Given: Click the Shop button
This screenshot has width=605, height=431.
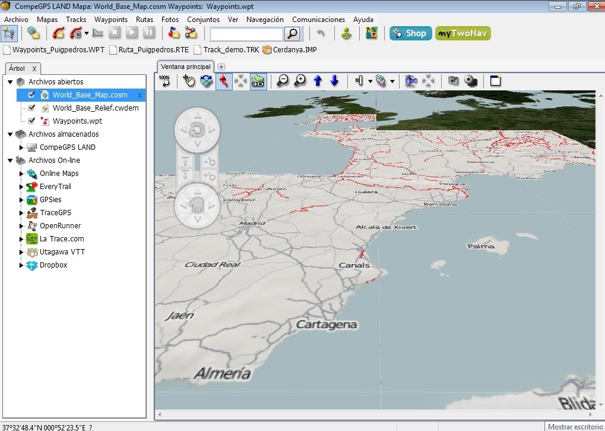Looking at the screenshot, I should tap(410, 33).
